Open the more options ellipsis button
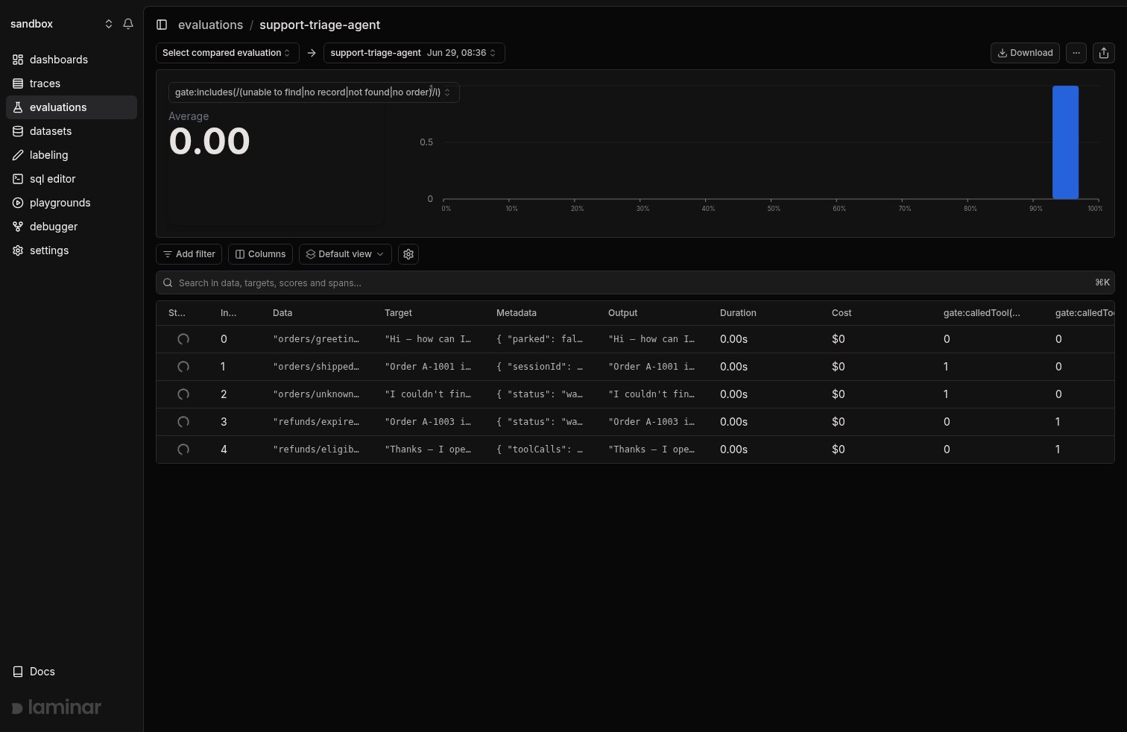The width and height of the screenshot is (1127, 732). [1076, 53]
